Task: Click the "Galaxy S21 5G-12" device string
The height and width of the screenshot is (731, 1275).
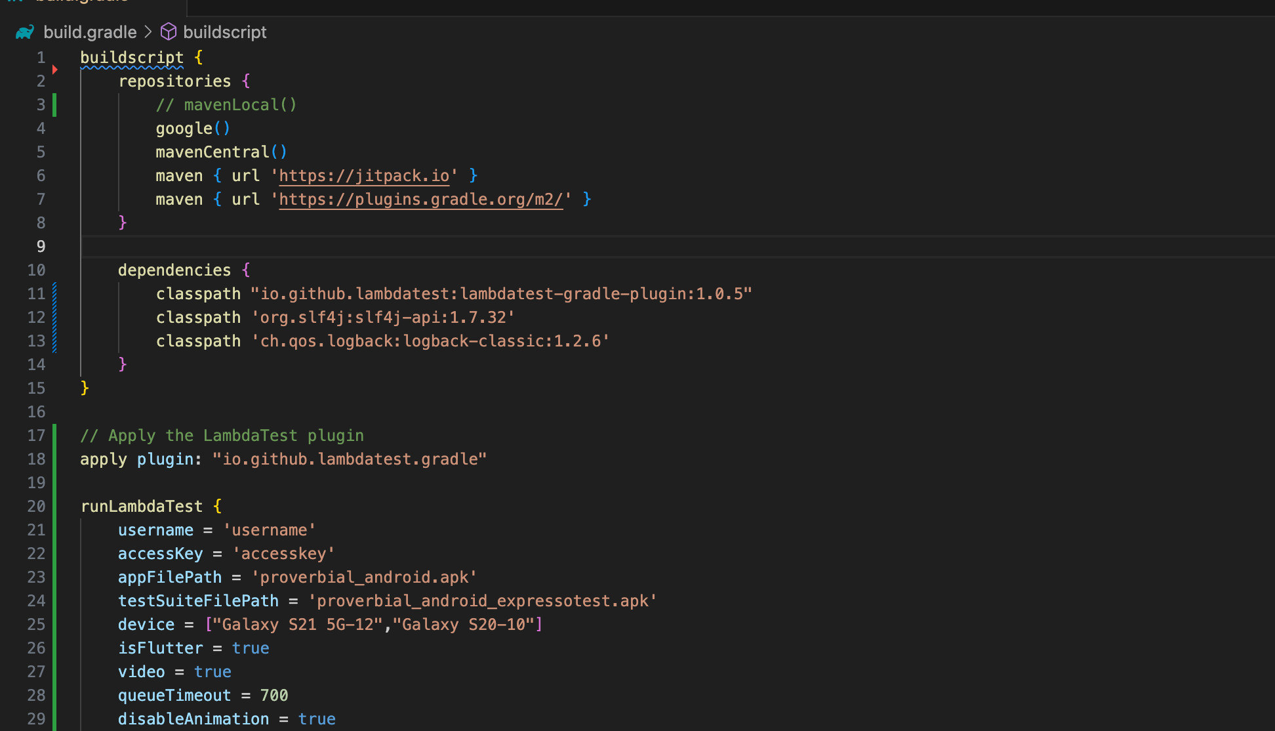Action: coord(298,625)
